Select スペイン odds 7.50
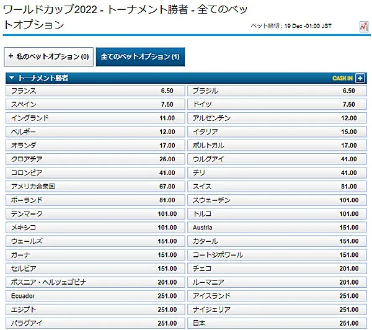The image size is (372, 330). [94, 104]
